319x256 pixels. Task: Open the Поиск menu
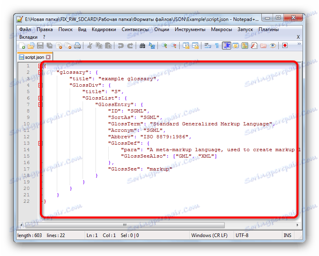coord(65,29)
